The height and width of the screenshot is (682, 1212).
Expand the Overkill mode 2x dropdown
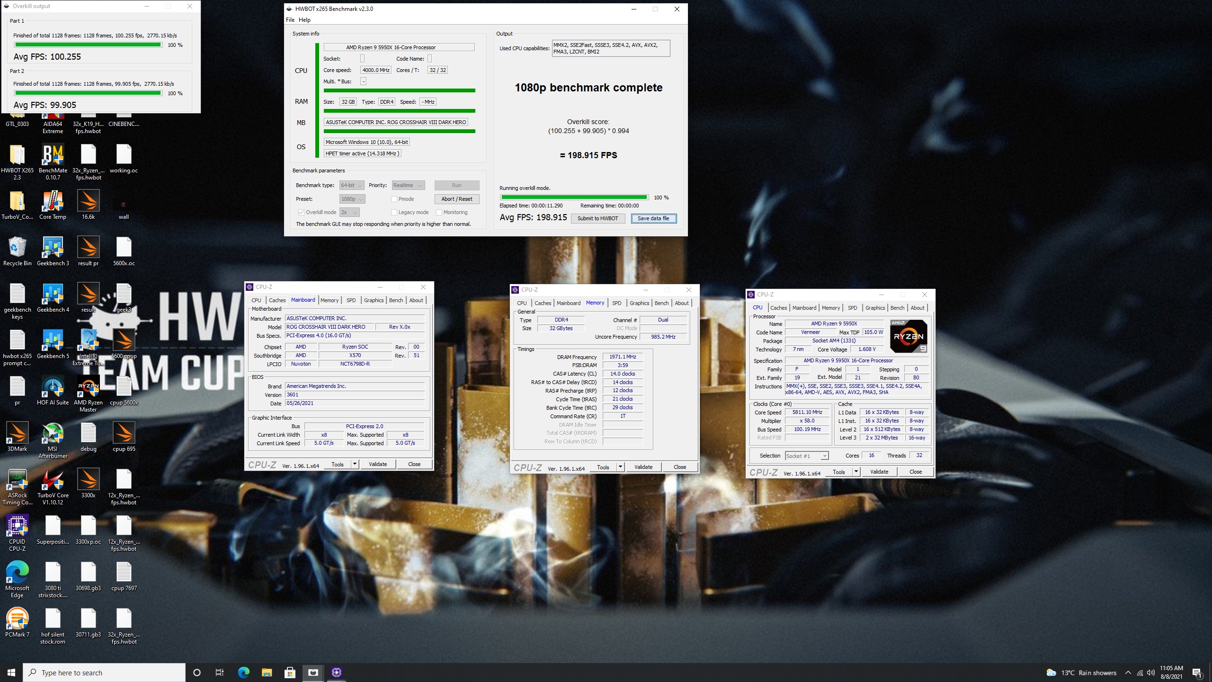coord(349,212)
